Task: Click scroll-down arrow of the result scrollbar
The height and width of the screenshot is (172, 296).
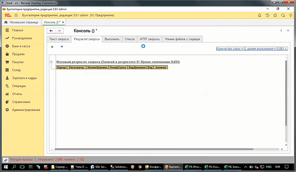Action: point(286,145)
